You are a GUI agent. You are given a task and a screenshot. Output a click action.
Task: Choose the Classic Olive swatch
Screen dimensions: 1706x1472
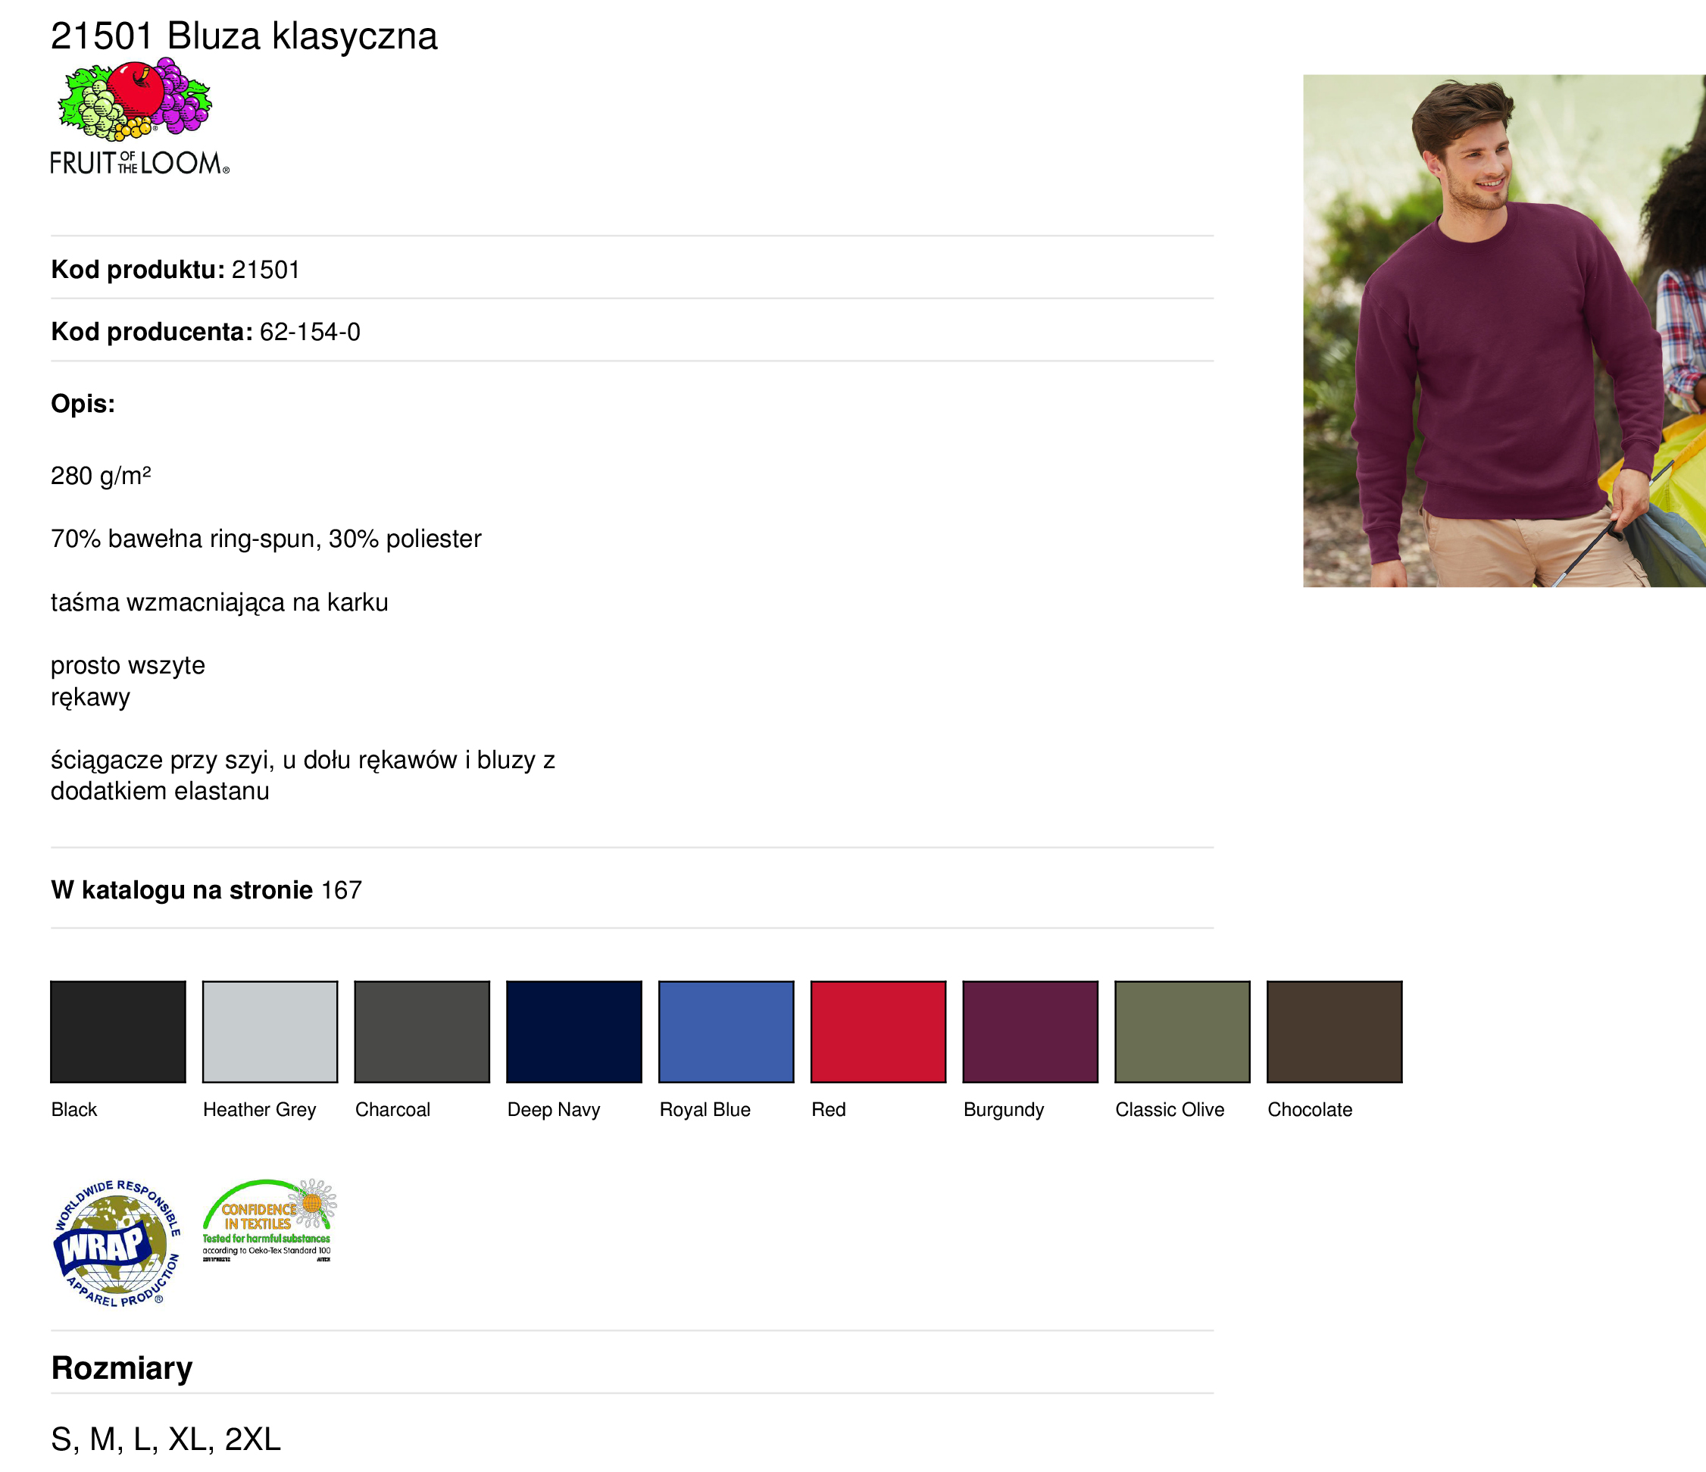pos(1183,1032)
